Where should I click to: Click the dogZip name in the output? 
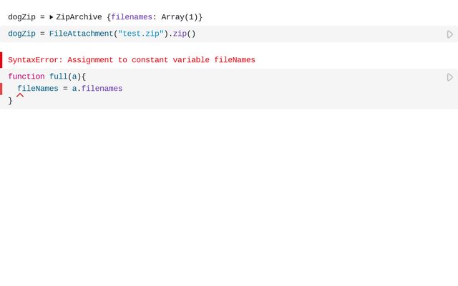pos(21,17)
